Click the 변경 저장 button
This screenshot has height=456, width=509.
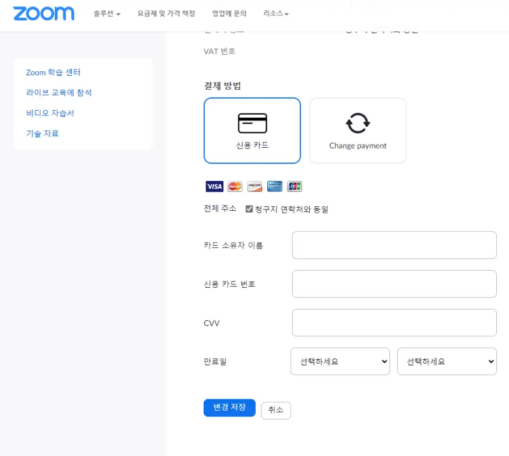229,408
